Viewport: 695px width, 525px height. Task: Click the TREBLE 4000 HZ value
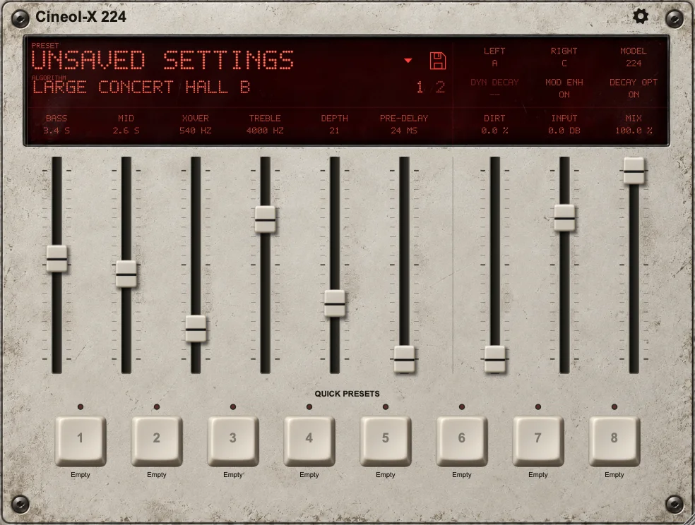coord(265,131)
